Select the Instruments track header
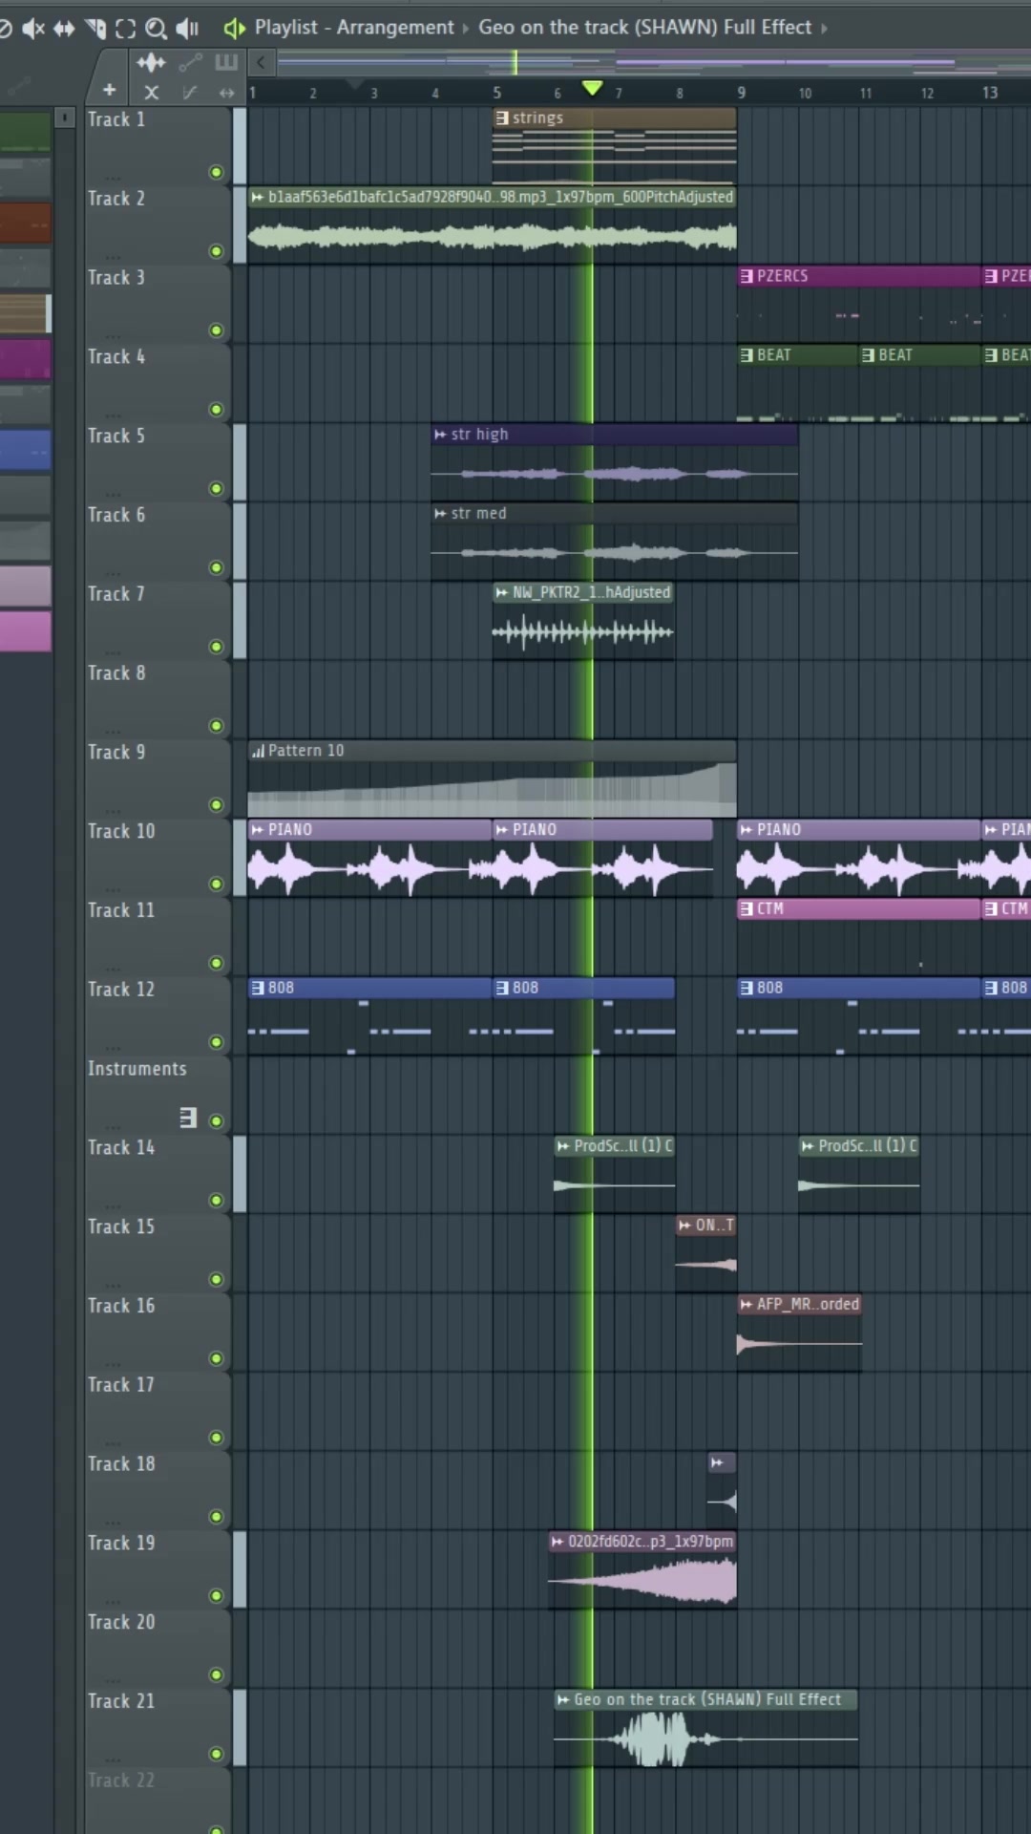The image size is (1031, 1834). [x=137, y=1069]
